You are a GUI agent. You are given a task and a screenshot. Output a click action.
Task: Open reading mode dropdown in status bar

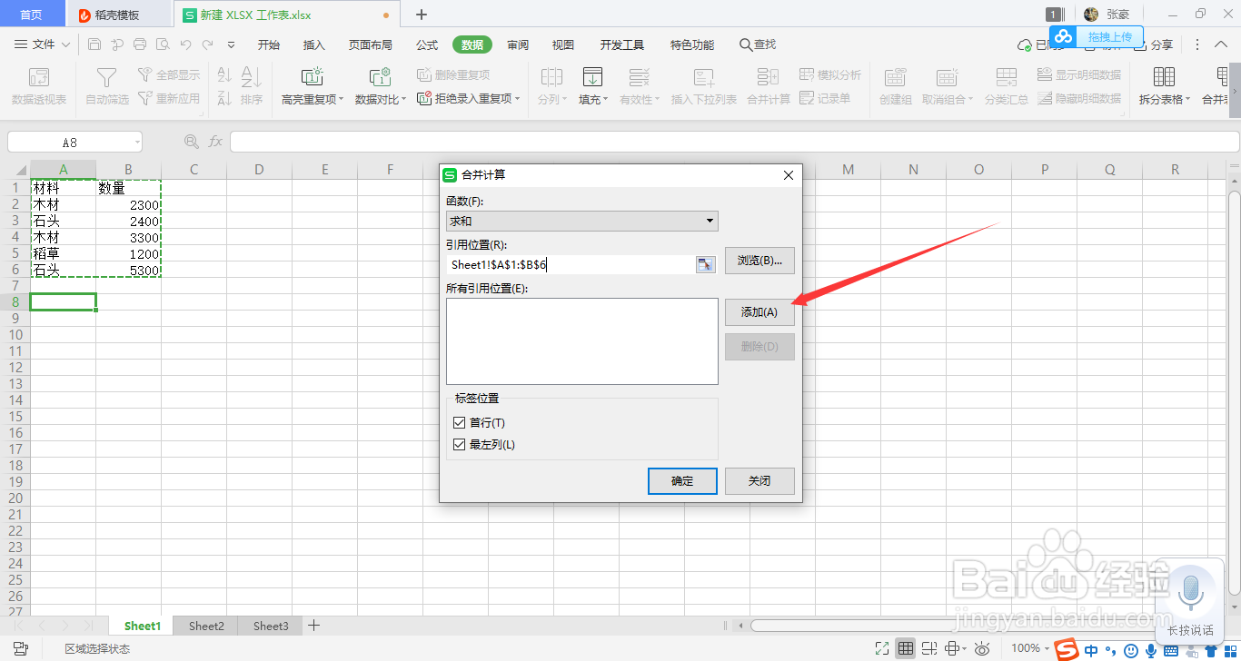(x=963, y=648)
